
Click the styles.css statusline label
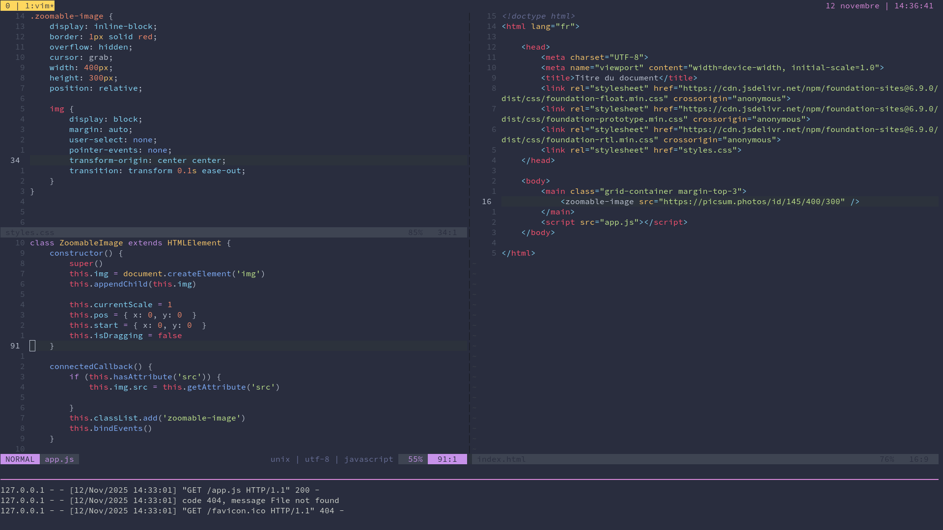tap(30, 233)
